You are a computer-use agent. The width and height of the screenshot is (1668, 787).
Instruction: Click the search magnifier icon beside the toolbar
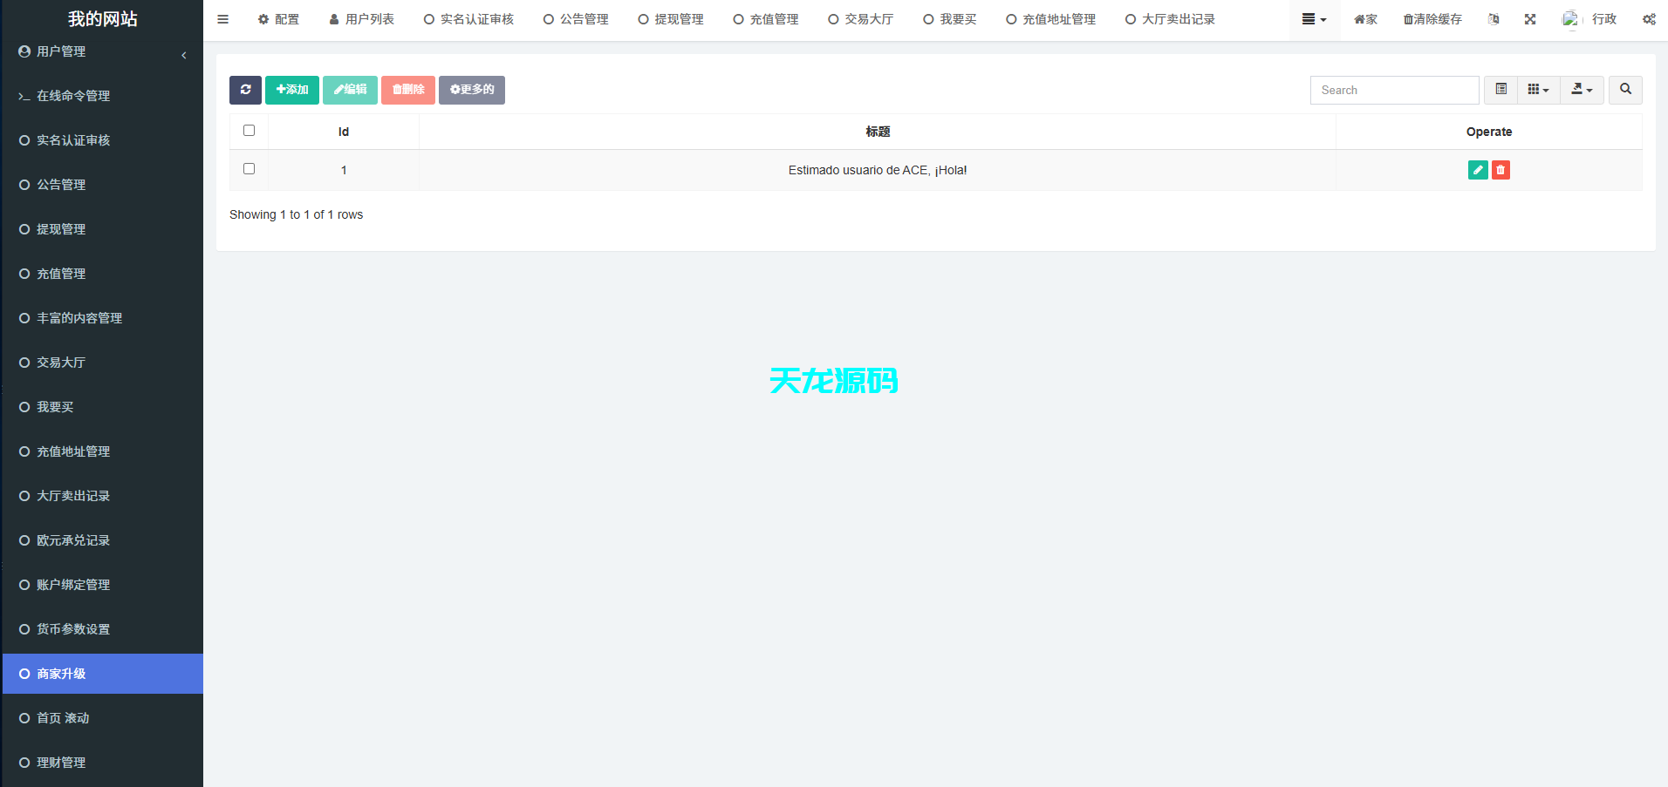[x=1624, y=90]
